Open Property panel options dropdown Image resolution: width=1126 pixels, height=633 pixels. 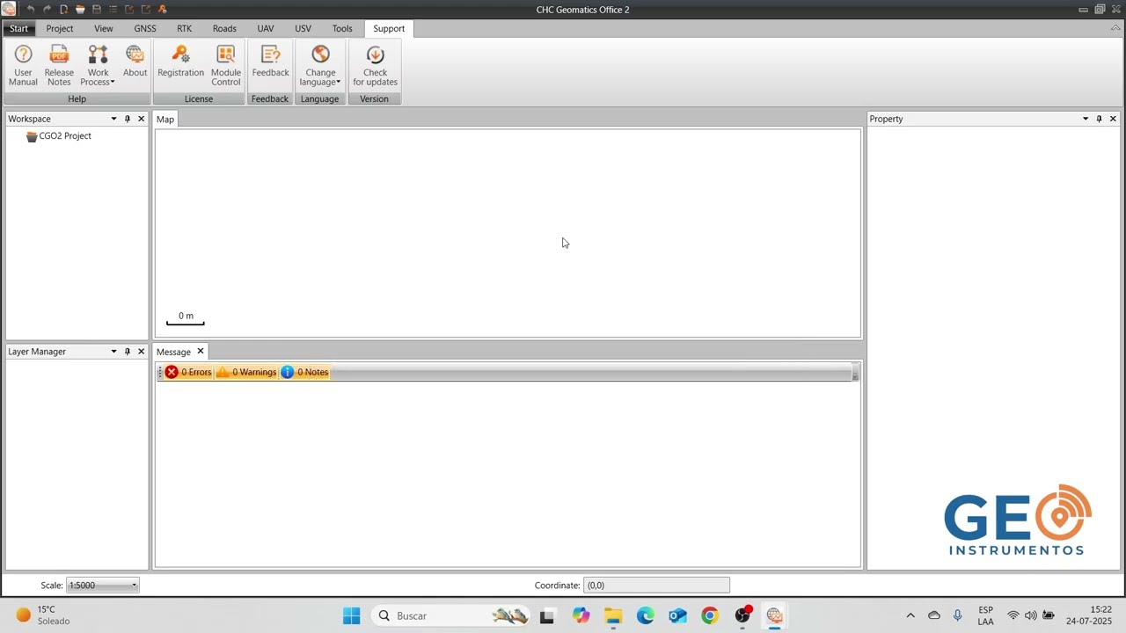click(x=1086, y=119)
